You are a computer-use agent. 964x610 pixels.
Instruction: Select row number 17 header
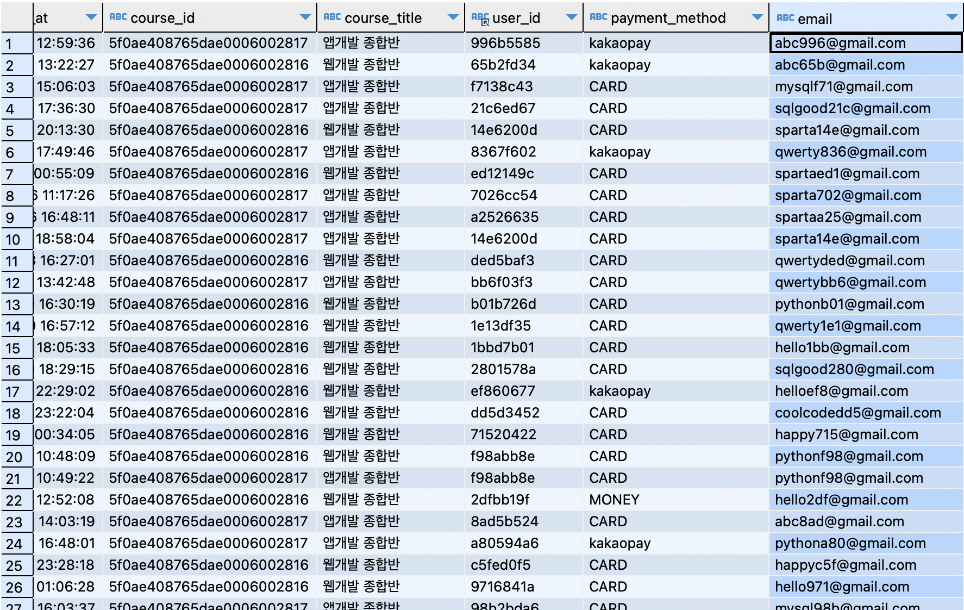(17, 391)
